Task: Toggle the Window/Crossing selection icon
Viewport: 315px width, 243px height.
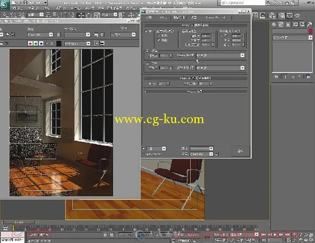Action: [72, 15]
